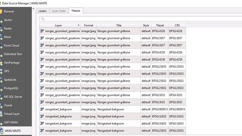The width and height of the screenshot is (242, 136).
Task: Click the search magnifier icon in filter box
Action: coord(43,19)
